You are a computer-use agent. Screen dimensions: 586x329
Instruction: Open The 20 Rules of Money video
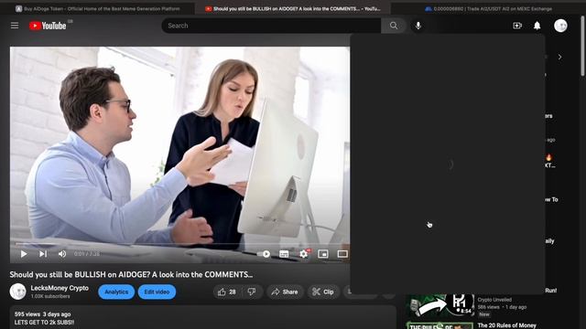coord(506,325)
